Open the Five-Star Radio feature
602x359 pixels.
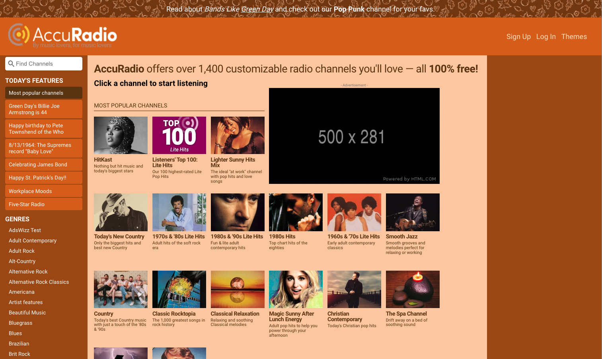(44, 204)
